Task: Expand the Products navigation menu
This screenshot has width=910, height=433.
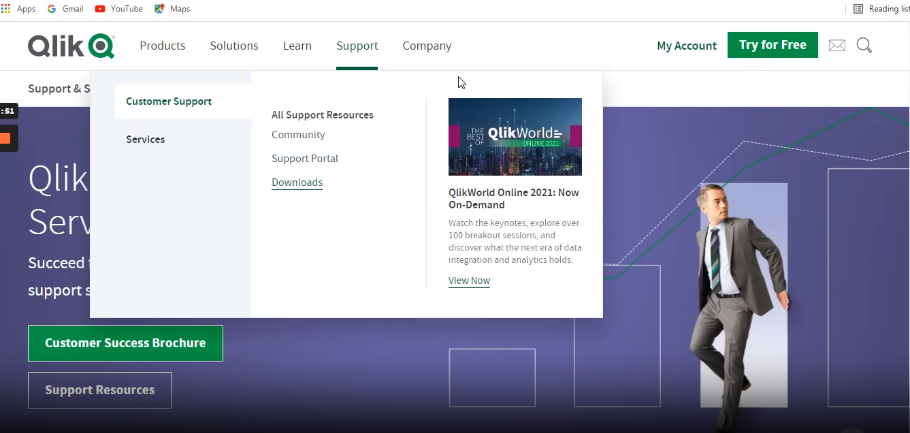Action: click(x=162, y=46)
